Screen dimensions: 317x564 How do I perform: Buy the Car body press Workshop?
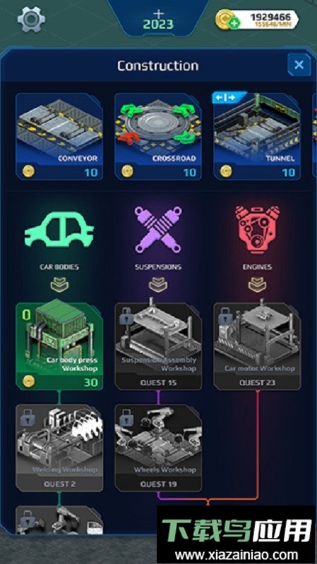(59, 345)
